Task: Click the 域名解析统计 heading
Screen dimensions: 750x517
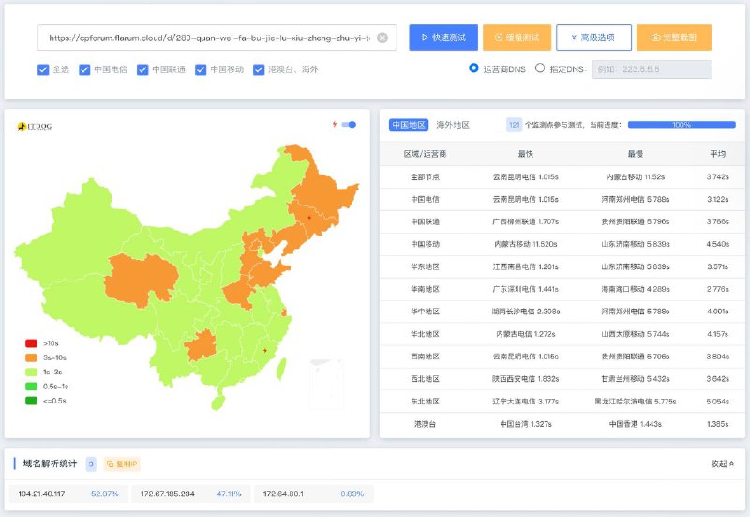Action: 50,464
